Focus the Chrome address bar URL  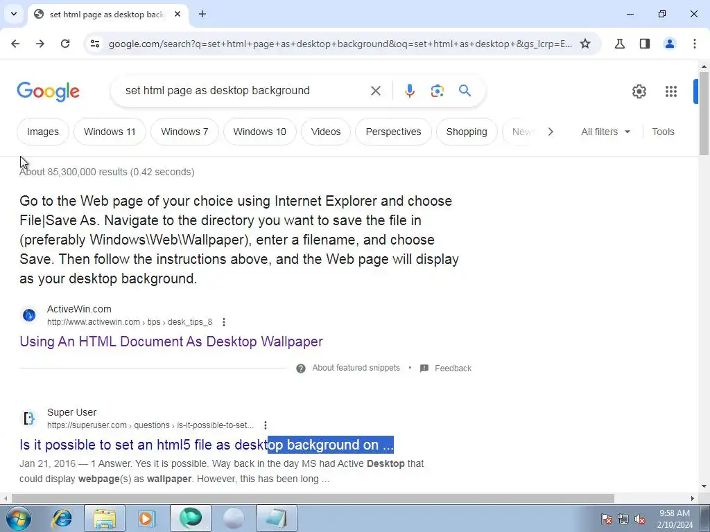(340, 44)
